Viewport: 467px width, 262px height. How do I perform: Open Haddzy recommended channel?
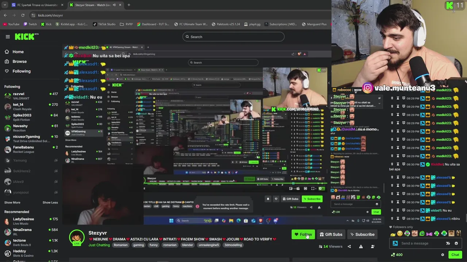tap(31, 253)
